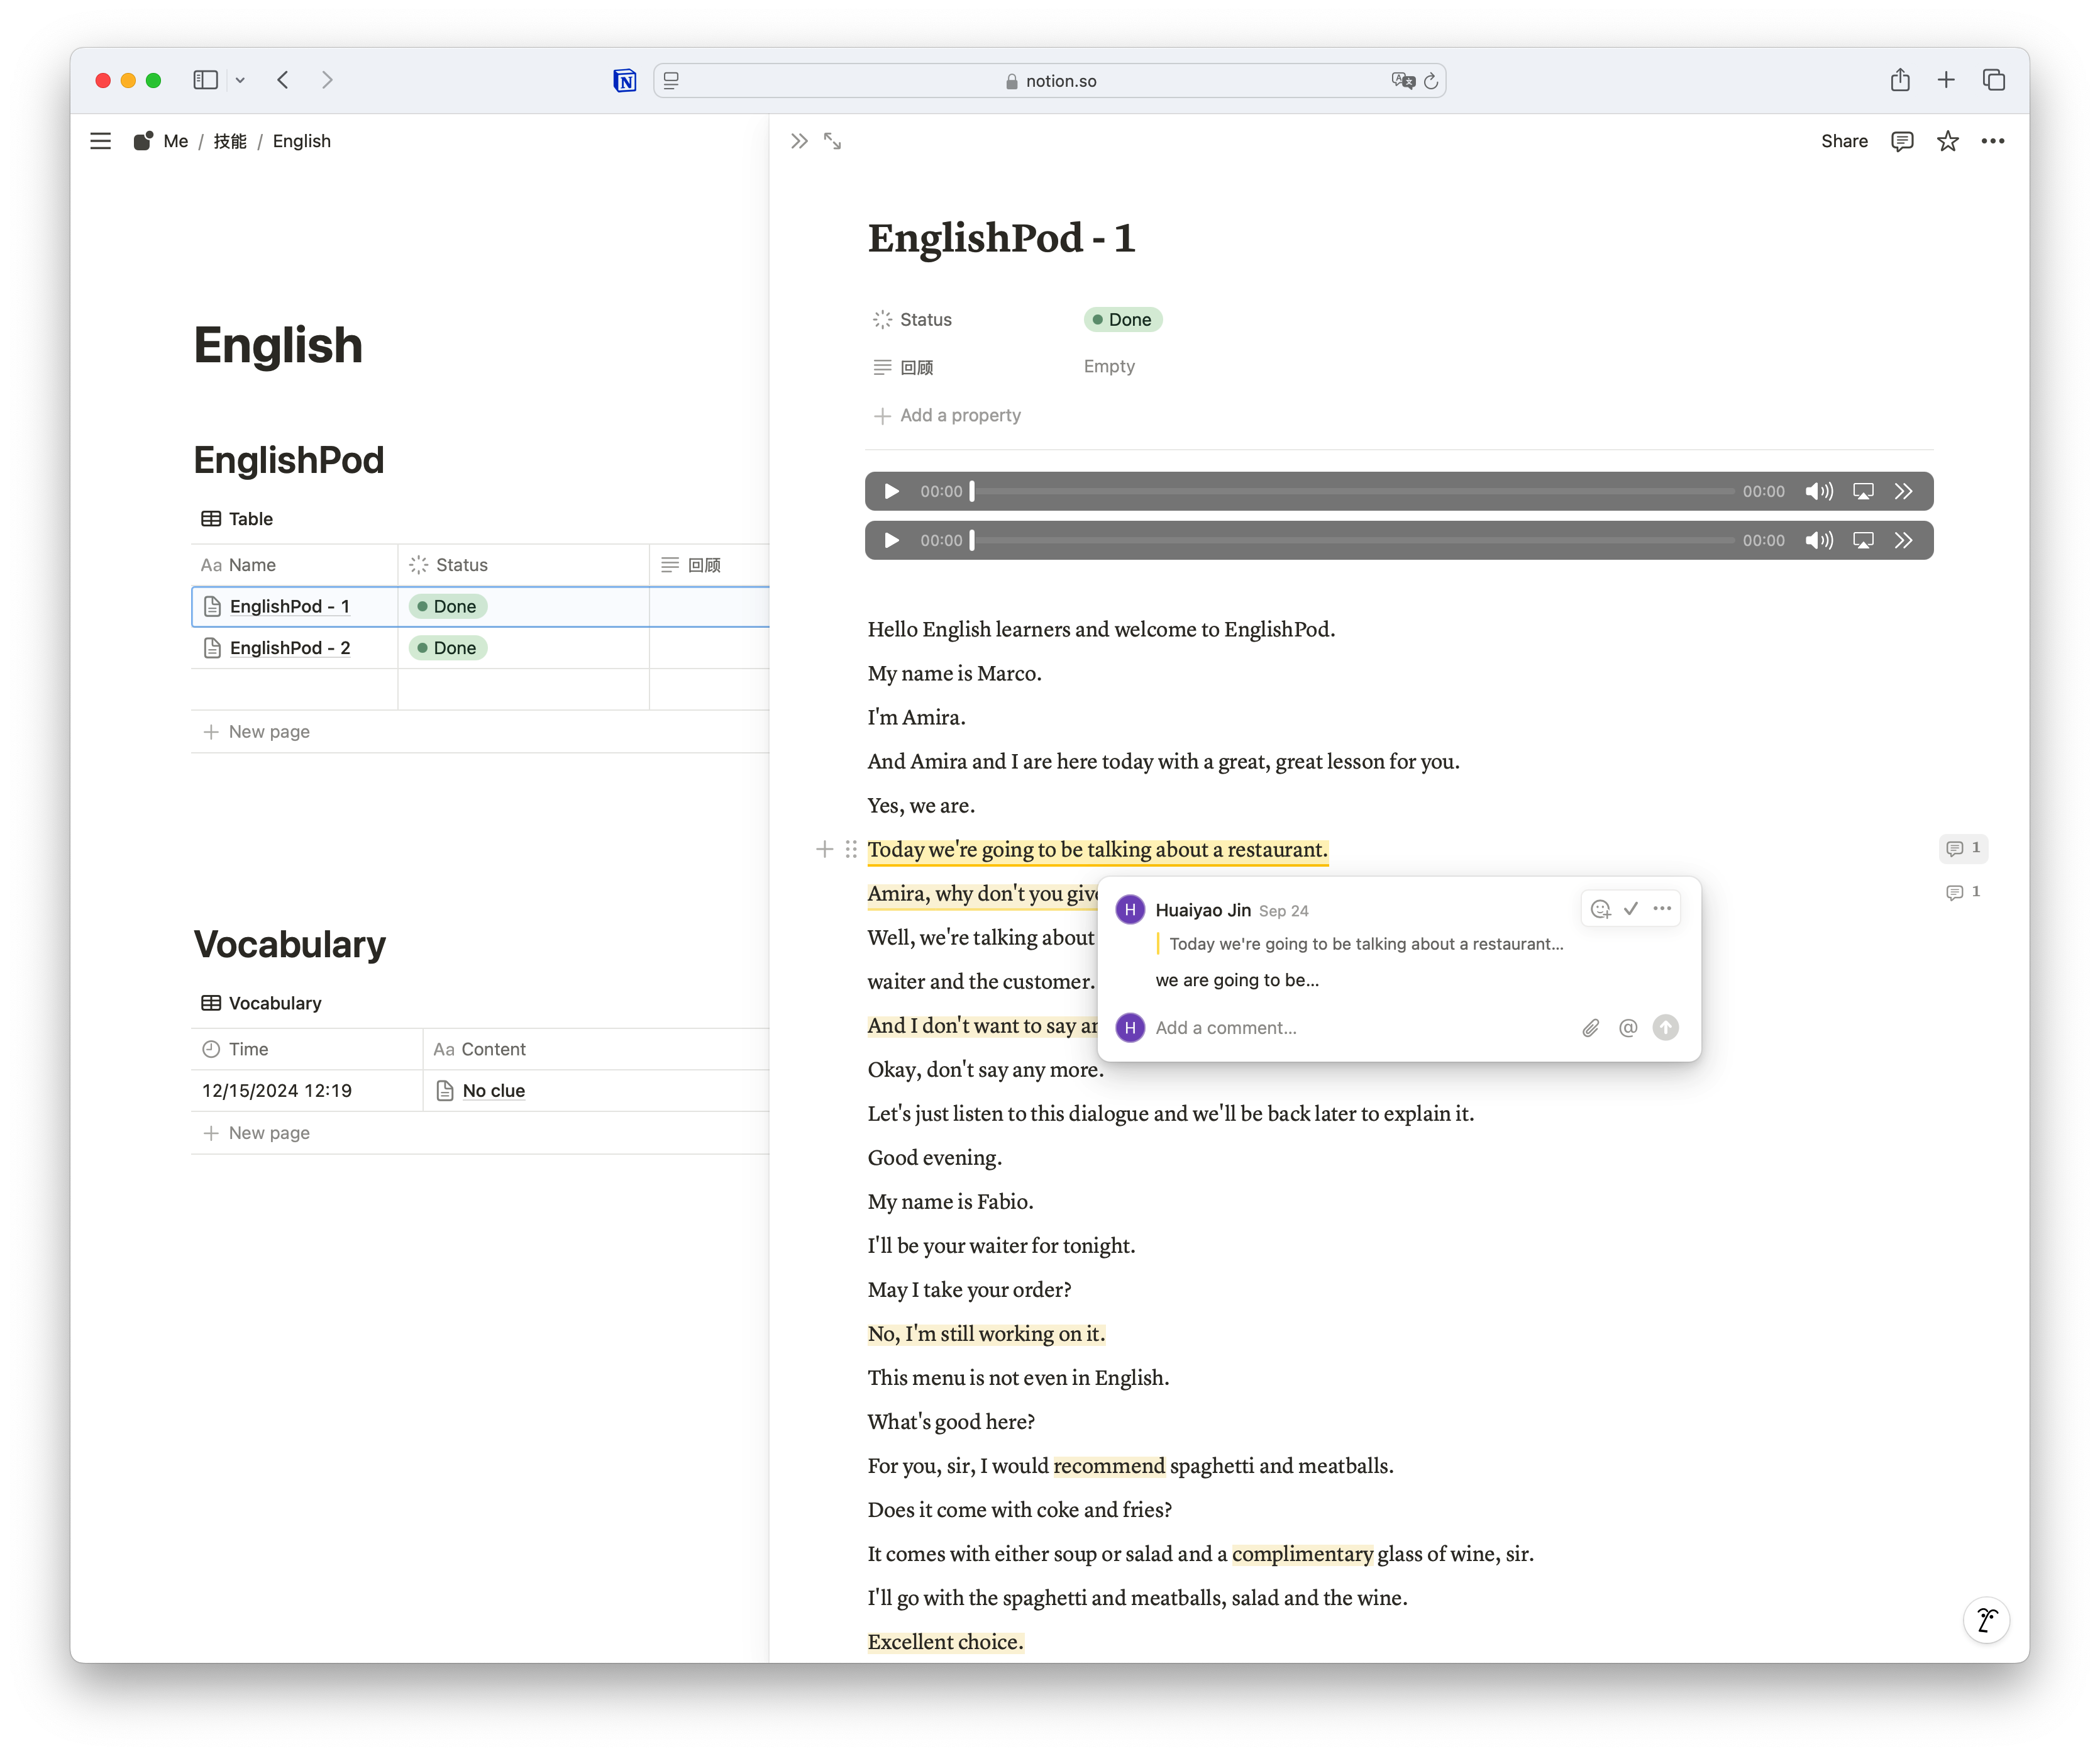Translate page using address bar icon
This screenshot has height=1756, width=2100.
click(x=1402, y=80)
